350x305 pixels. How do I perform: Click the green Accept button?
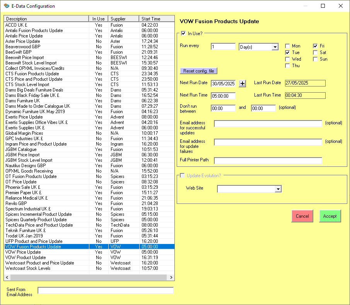coord(330,216)
